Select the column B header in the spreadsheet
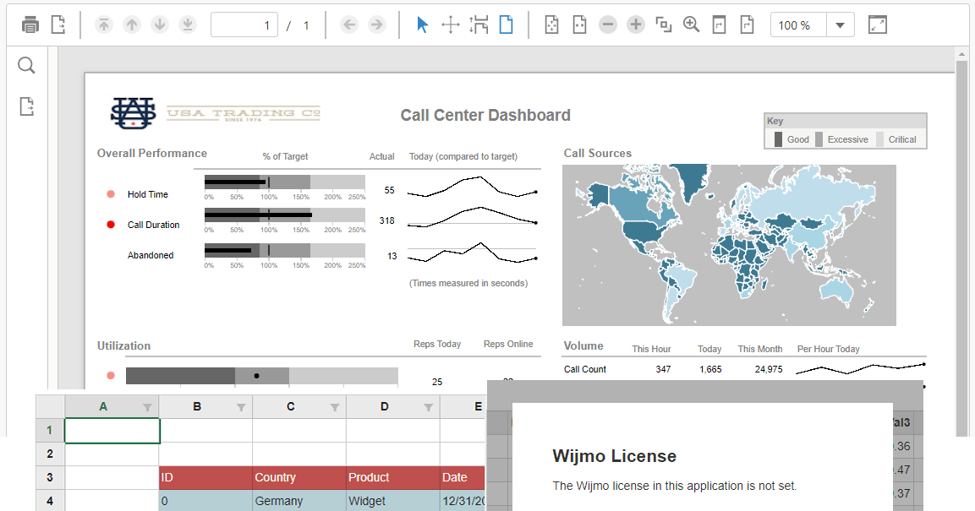975x511 pixels. click(x=196, y=406)
